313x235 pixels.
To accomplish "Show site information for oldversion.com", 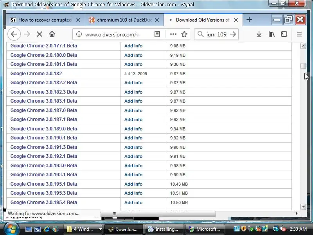I will point(79,34).
